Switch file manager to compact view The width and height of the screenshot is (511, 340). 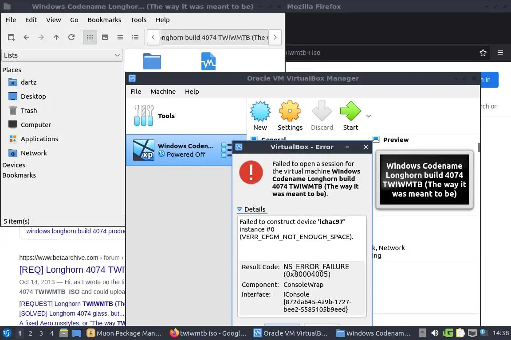[x=120, y=38]
